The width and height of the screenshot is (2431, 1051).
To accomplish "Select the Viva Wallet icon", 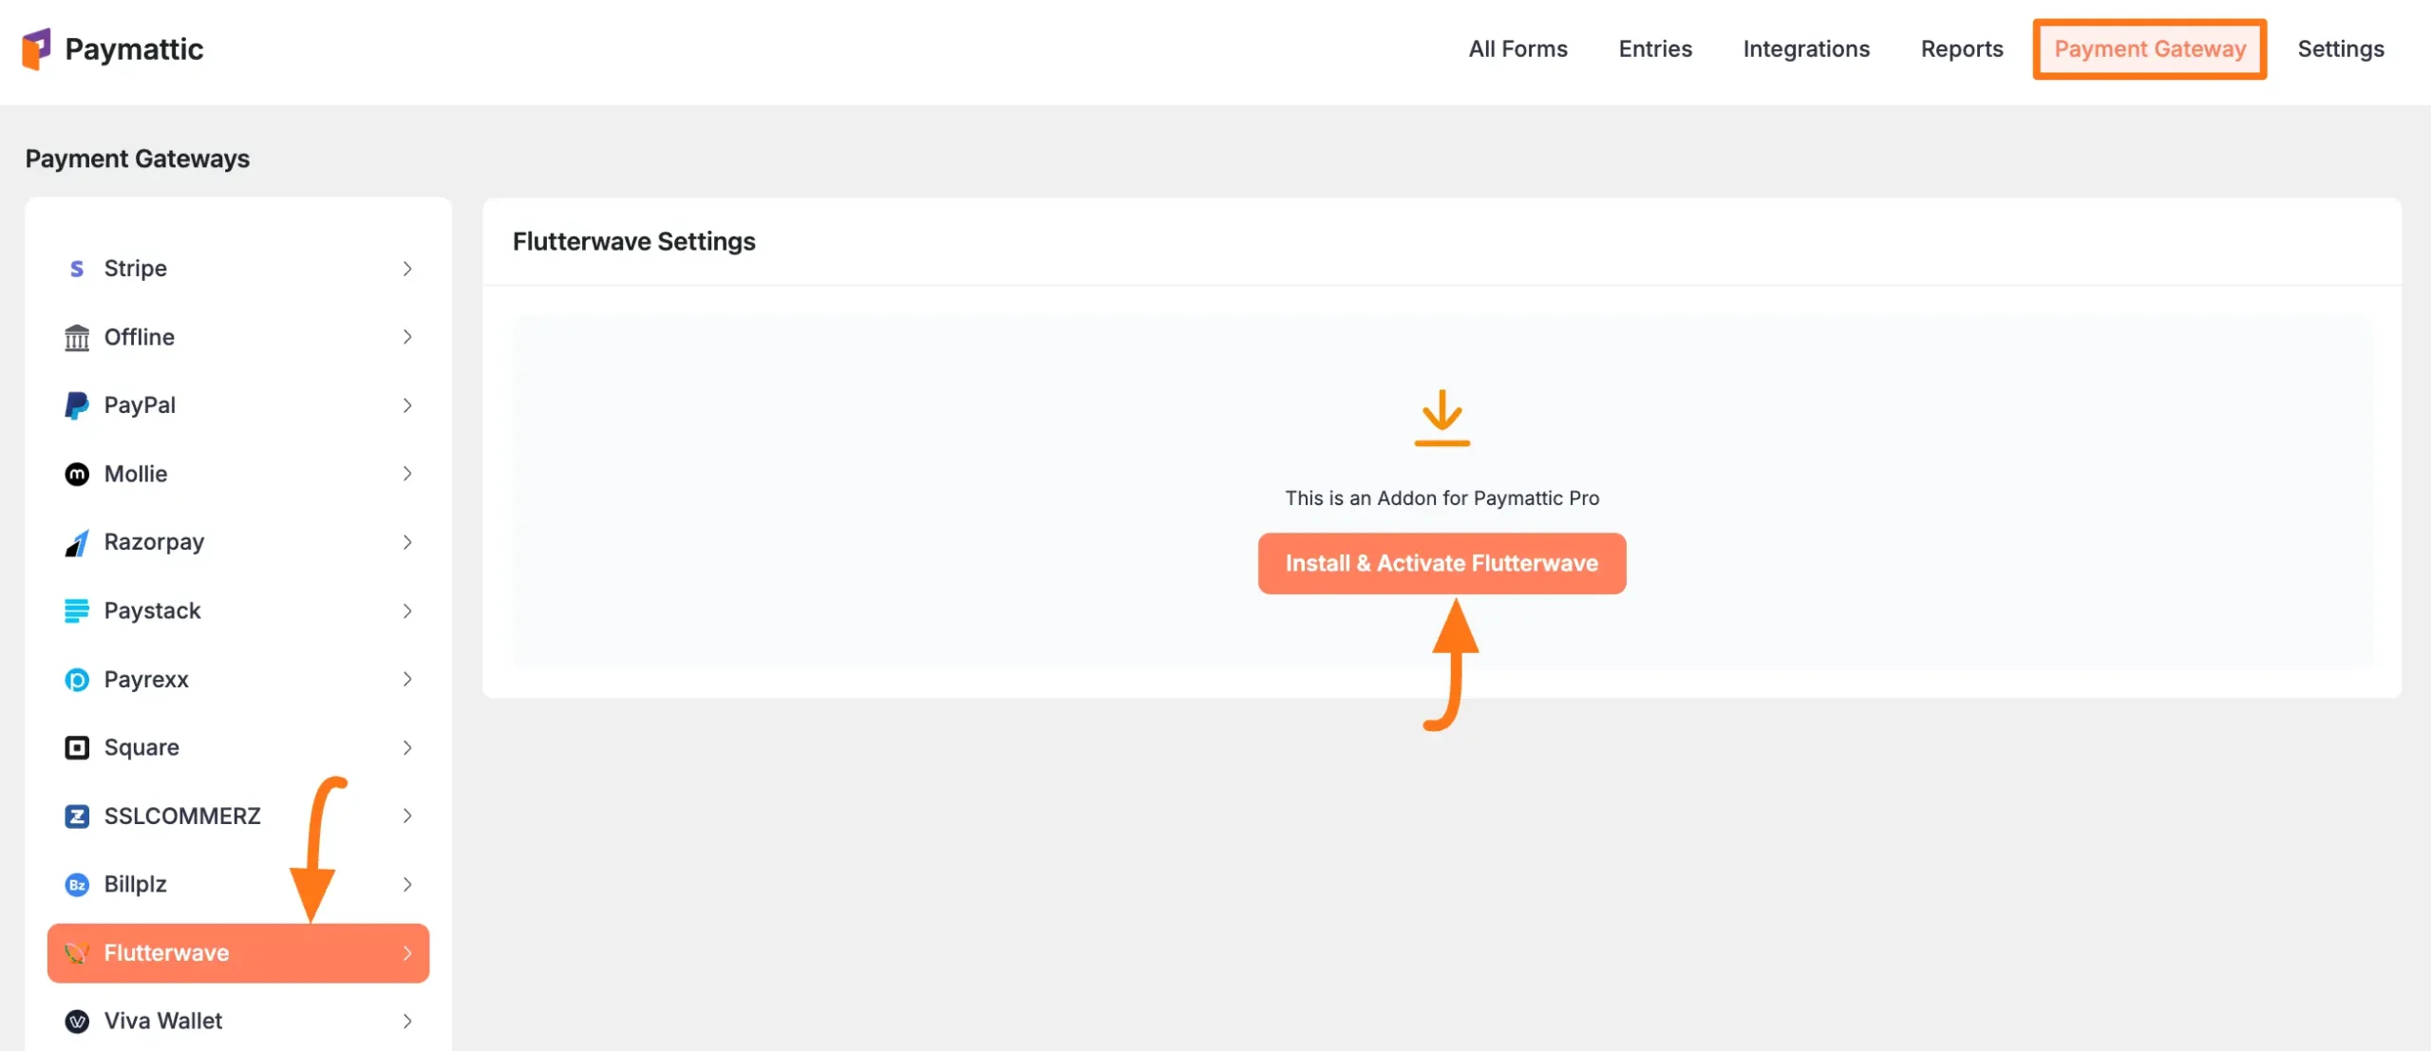I will [77, 1021].
